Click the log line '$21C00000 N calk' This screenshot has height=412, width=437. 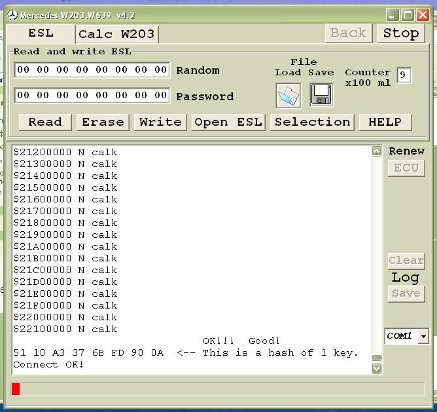pyautogui.click(x=65, y=271)
